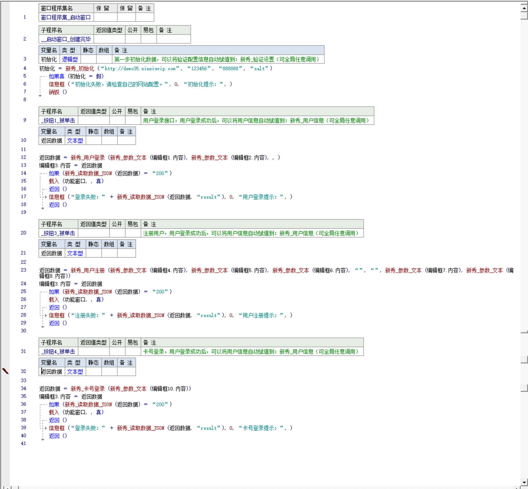Click the 编辑框4.内容 argument on line 23
Screen dimensions: 528x489
[168, 270]
